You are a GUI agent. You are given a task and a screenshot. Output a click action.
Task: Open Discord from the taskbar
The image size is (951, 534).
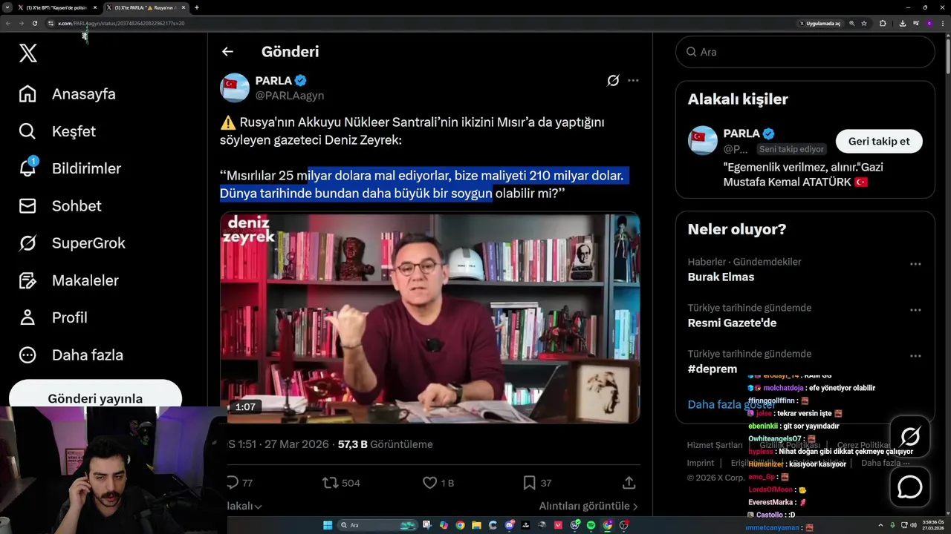pyautogui.click(x=509, y=525)
